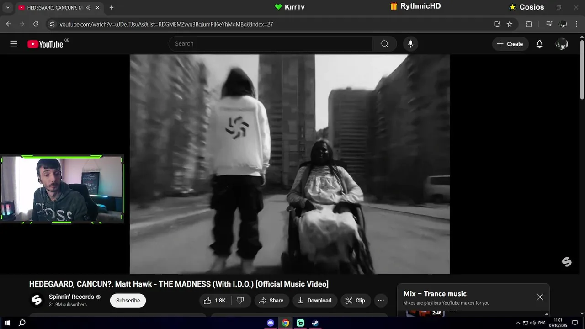Start voice search with the microphone
Image resolution: width=585 pixels, height=329 pixels.
[x=410, y=44]
